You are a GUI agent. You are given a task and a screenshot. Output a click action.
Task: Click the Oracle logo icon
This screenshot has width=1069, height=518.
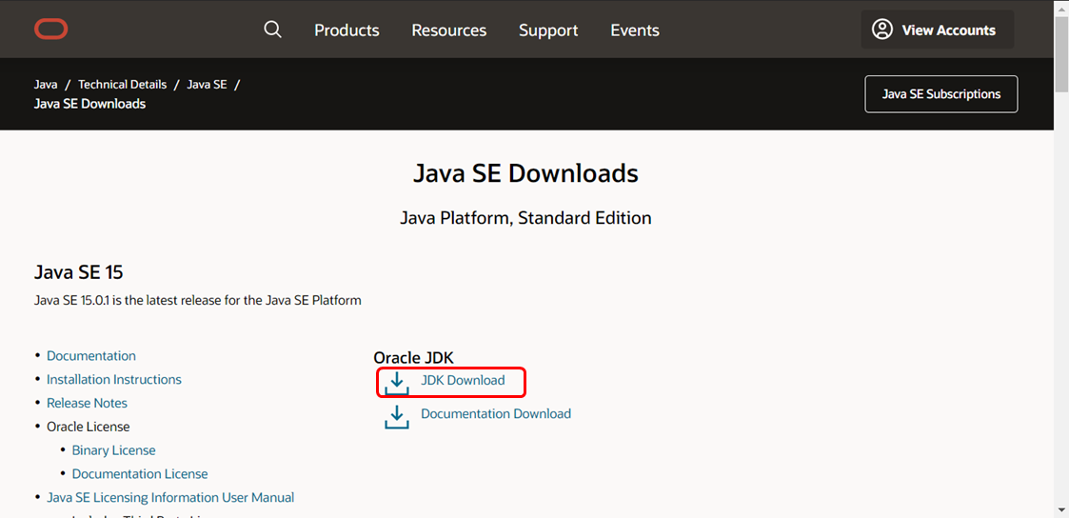(51, 30)
